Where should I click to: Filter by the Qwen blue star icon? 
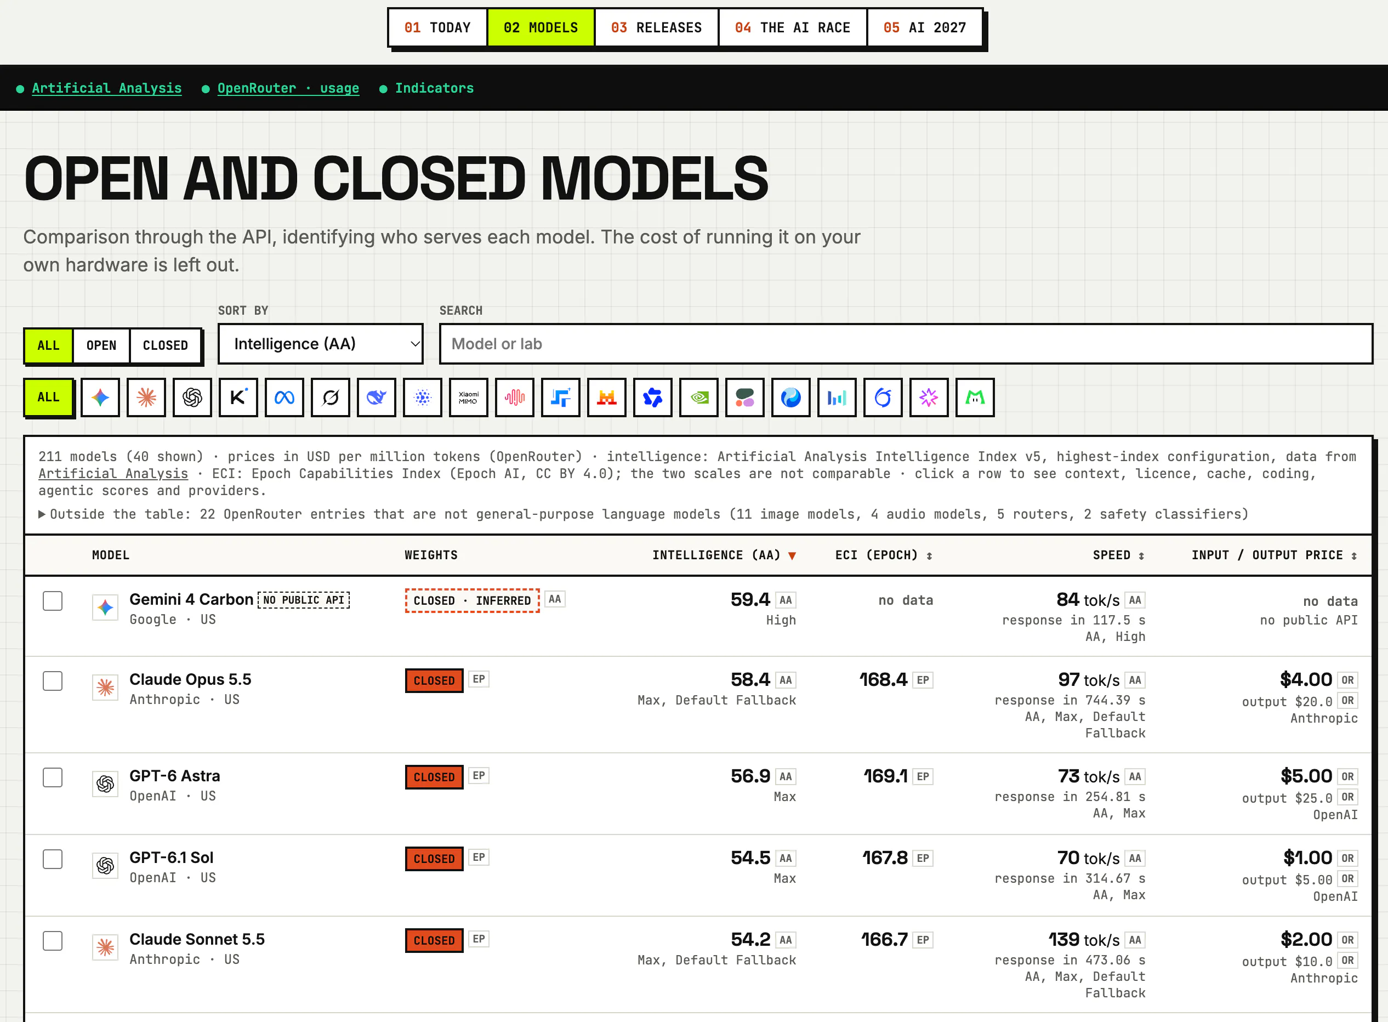coord(652,397)
